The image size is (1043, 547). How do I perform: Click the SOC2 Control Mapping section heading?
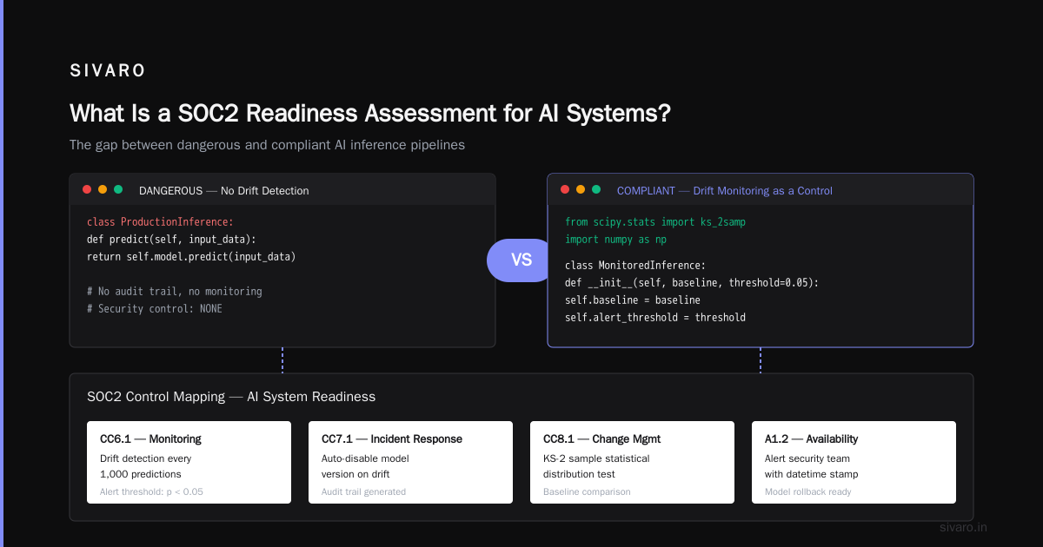(x=231, y=397)
